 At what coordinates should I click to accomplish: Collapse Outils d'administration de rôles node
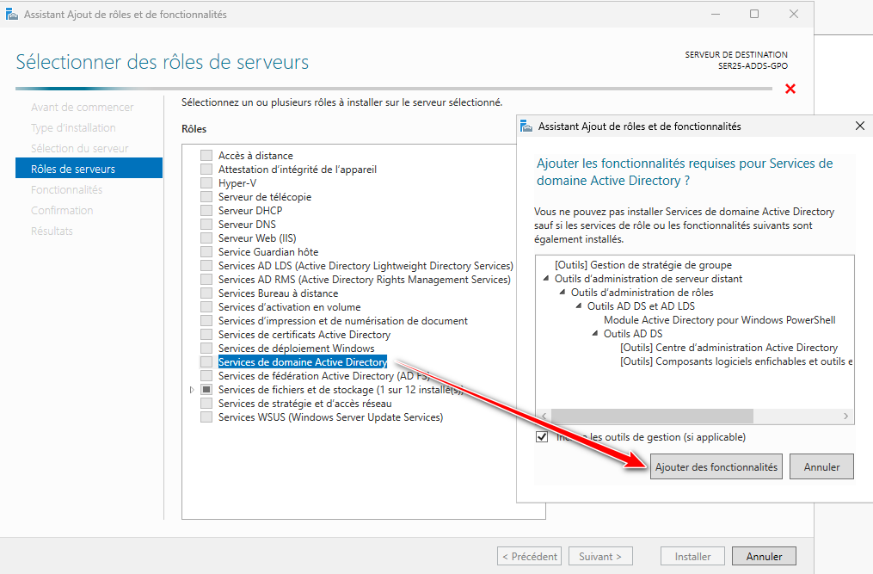[563, 293]
